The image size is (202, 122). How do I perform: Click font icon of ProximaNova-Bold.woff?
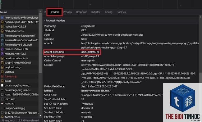point(2,45)
